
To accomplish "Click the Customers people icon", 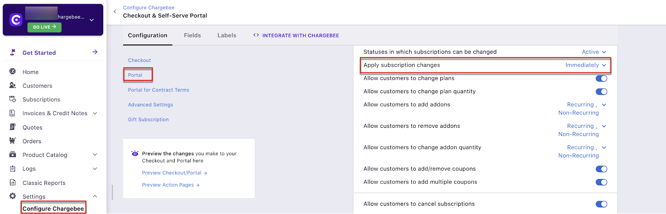I will coord(12,85).
